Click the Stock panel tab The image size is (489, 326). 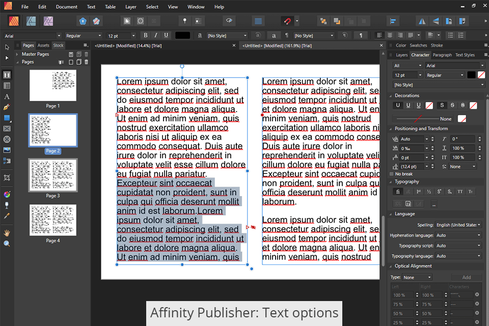click(58, 45)
